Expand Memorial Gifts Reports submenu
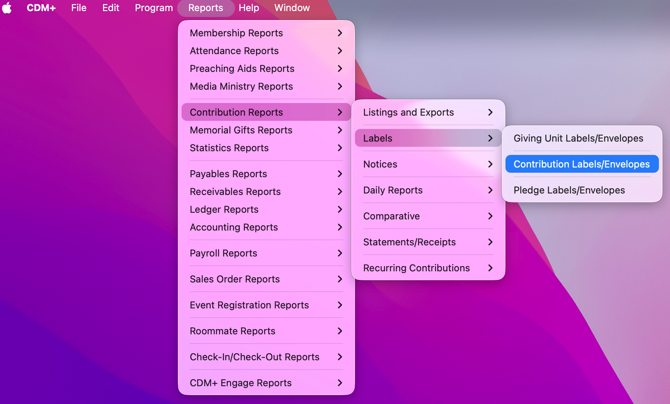 (266, 130)
